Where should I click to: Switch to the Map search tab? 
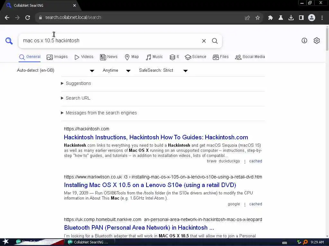pos(131,57)
